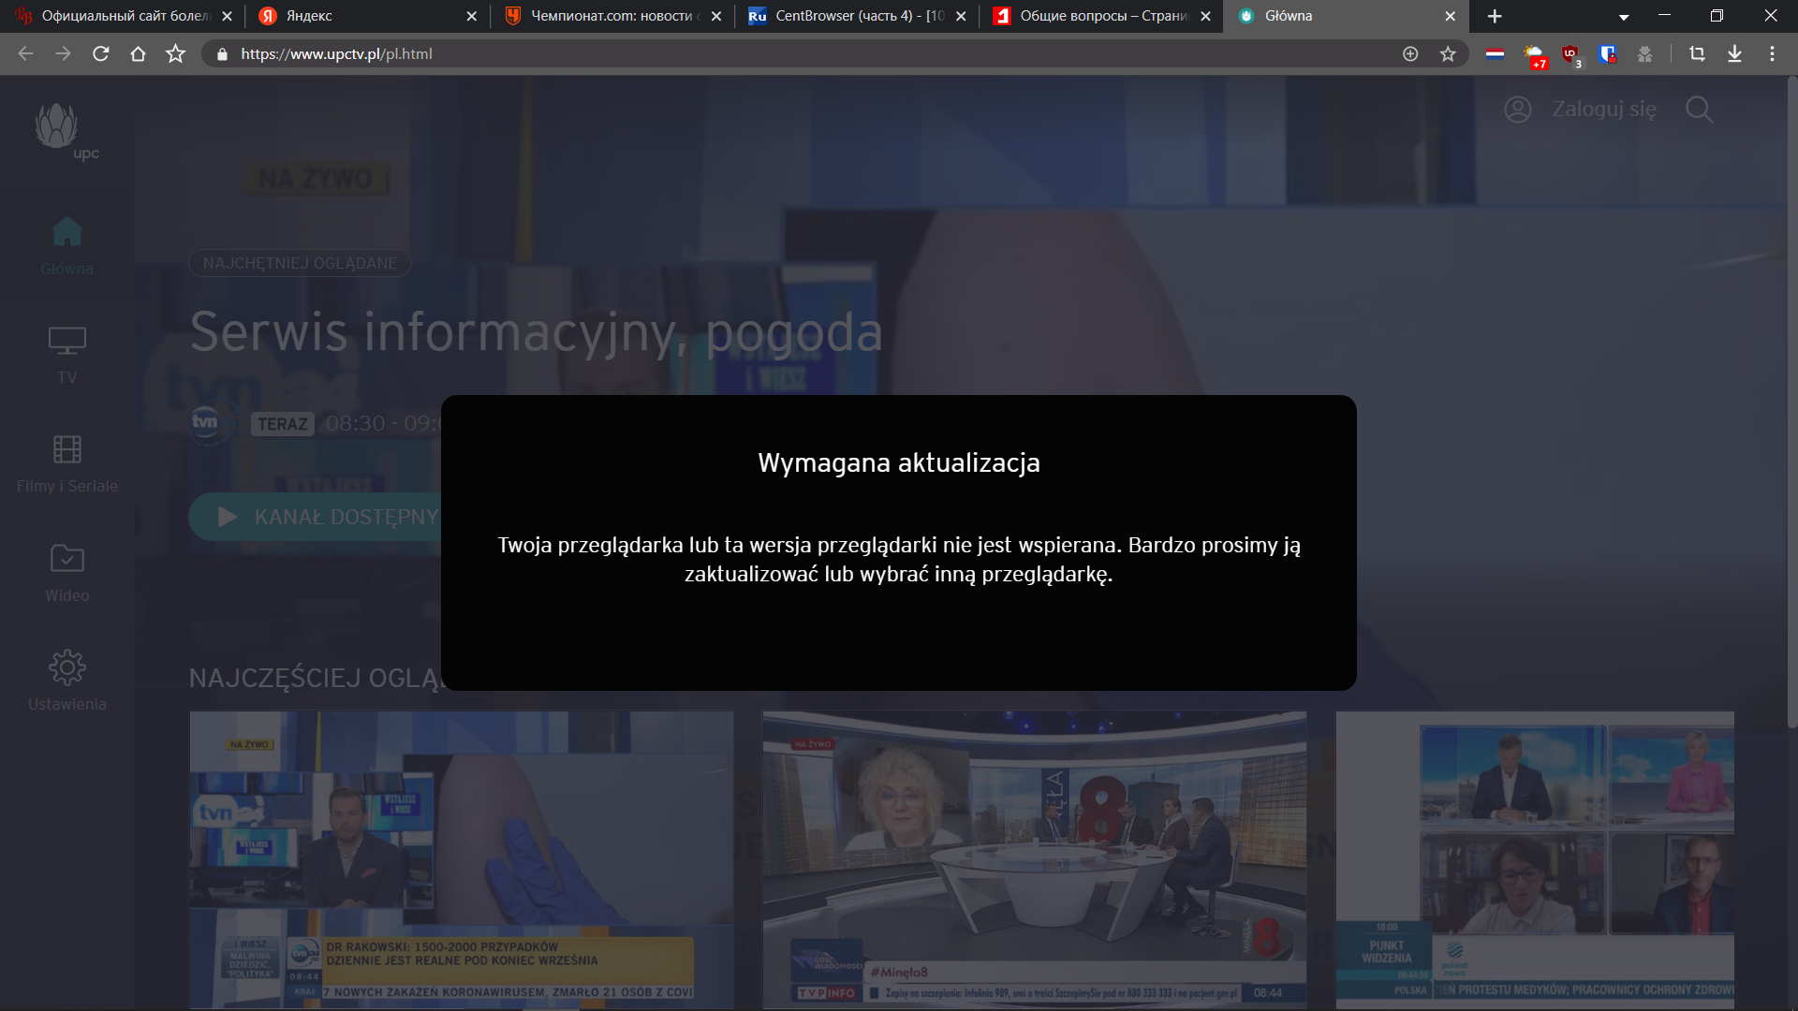Click the page vertical scrollbar
The width and height of the screenshot is (1798, 1011).
point(1791,403)
